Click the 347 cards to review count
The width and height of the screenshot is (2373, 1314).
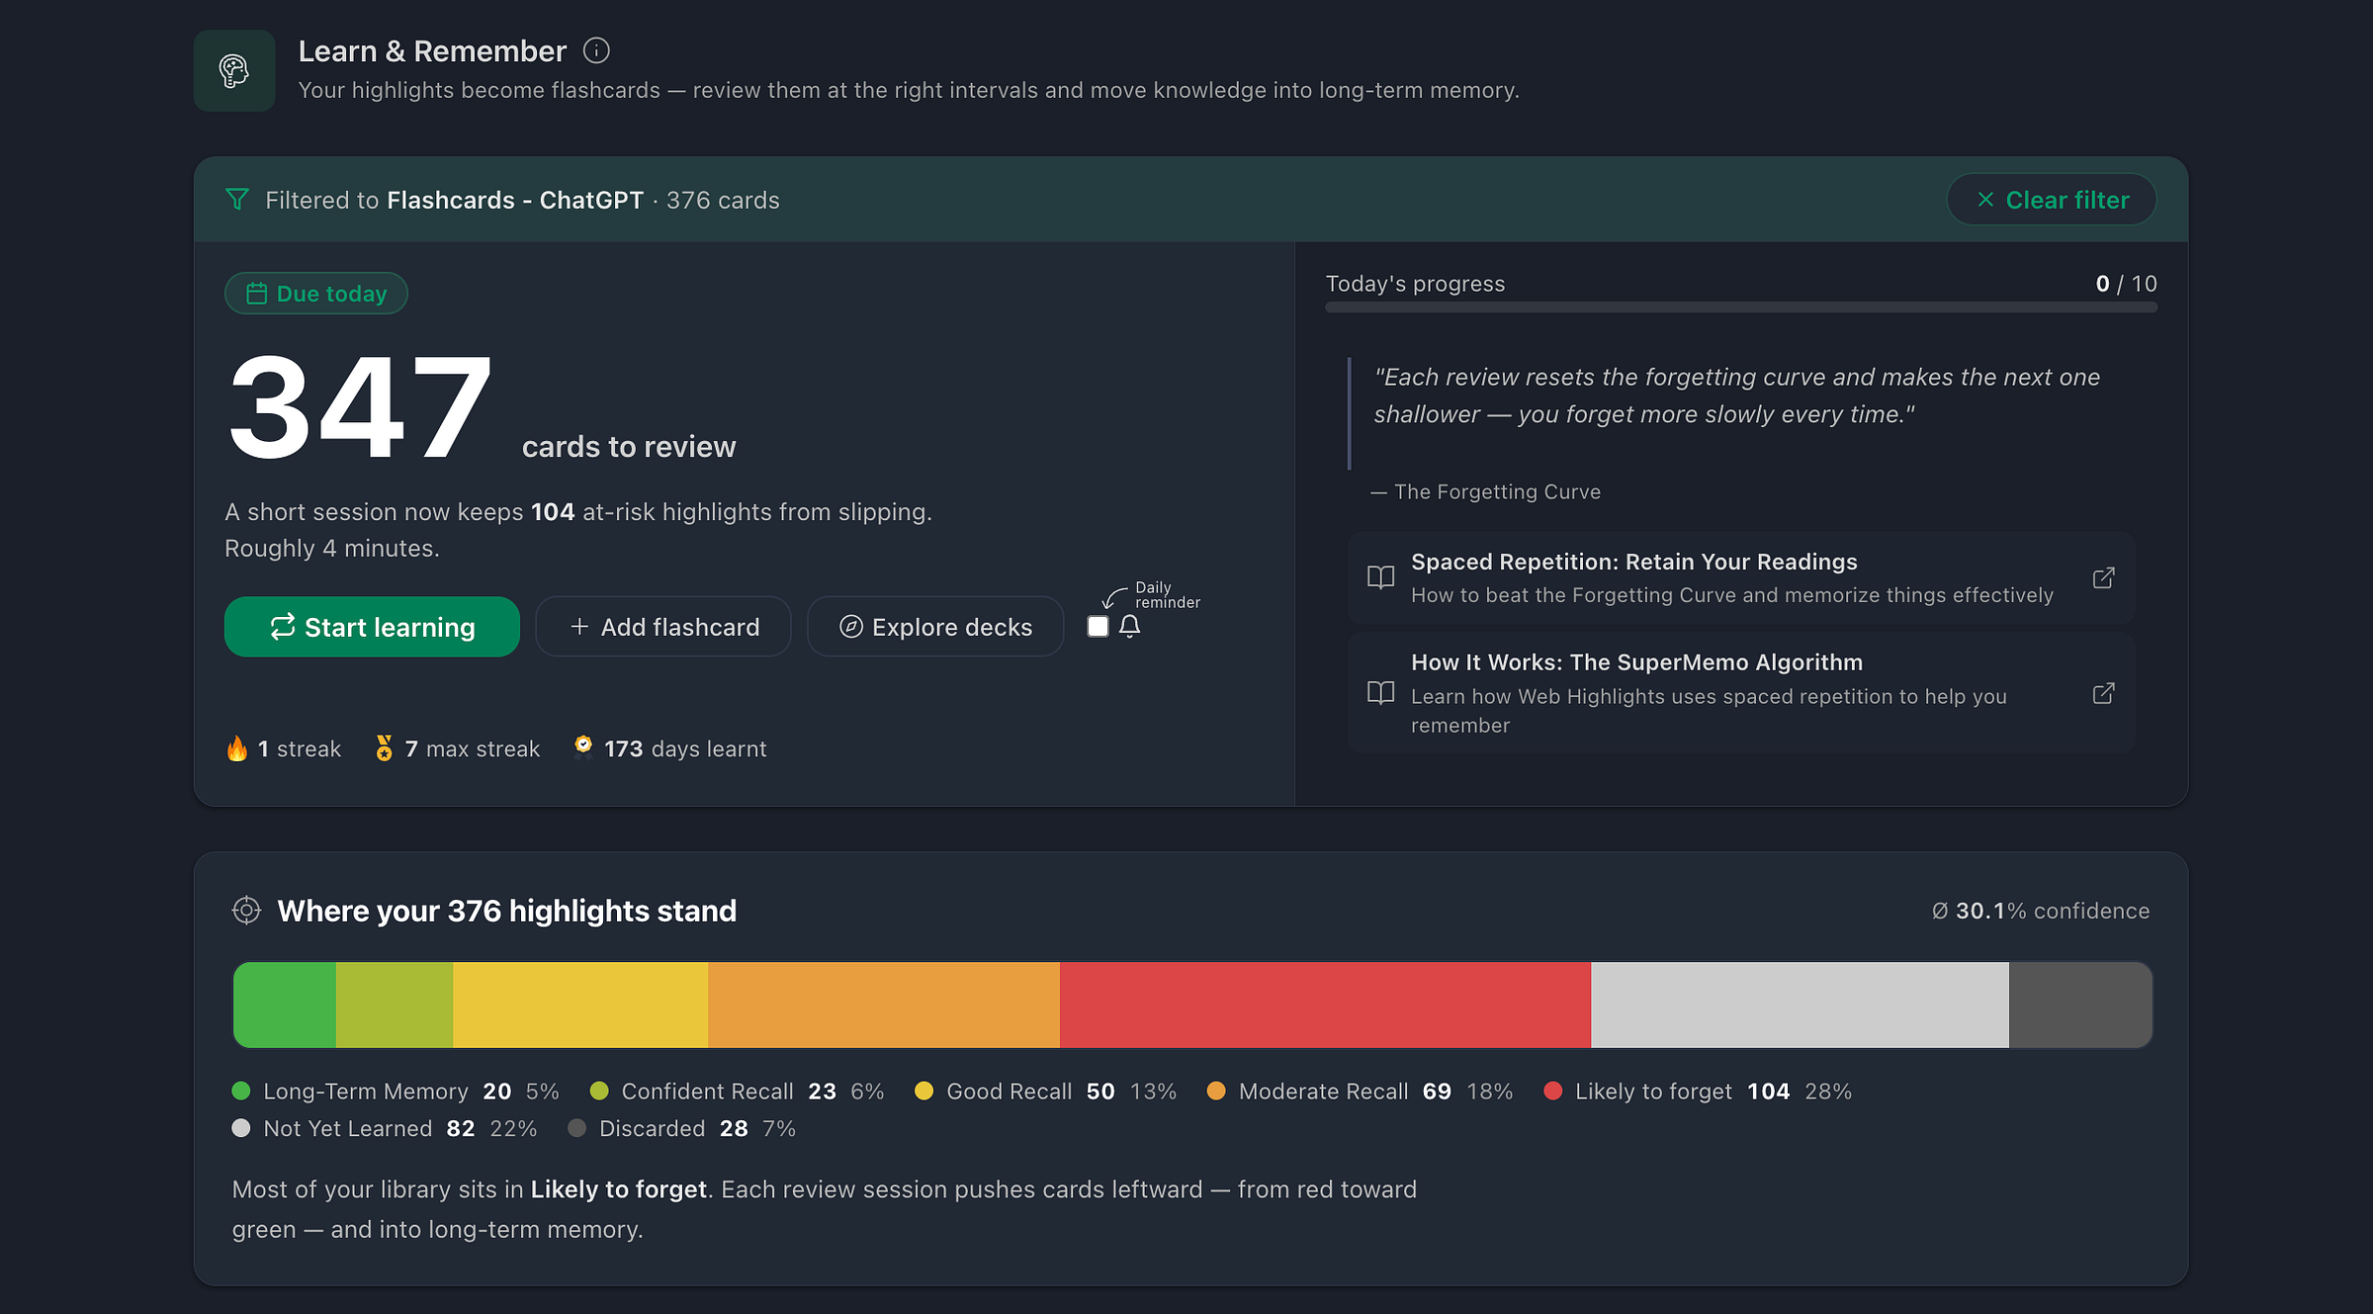point(482,407)
